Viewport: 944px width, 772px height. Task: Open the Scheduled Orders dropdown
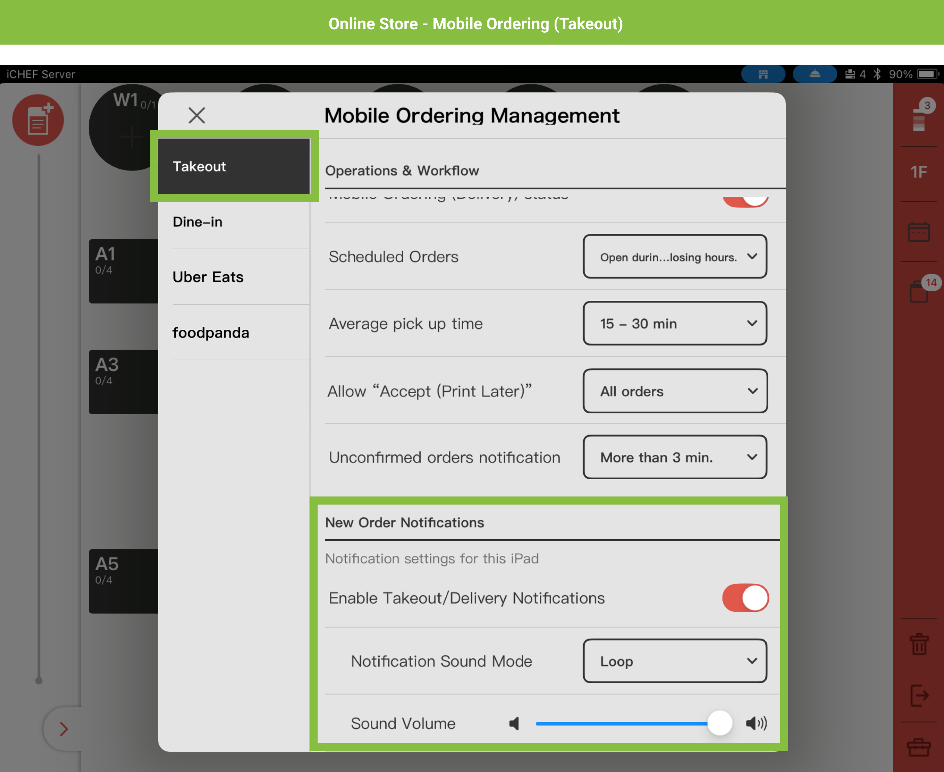point(674,257)
